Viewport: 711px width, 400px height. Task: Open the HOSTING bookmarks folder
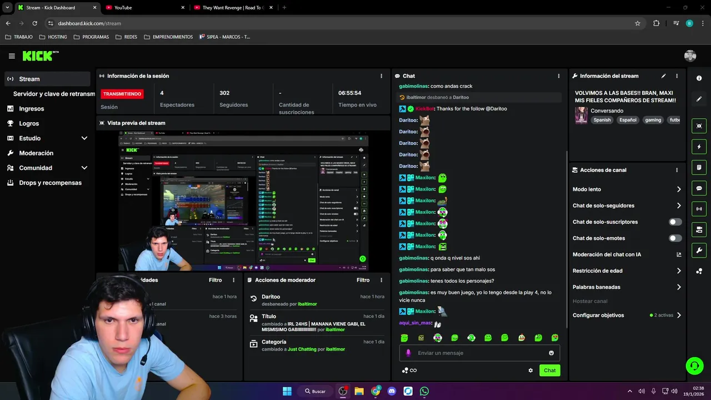tap(52, 37)
